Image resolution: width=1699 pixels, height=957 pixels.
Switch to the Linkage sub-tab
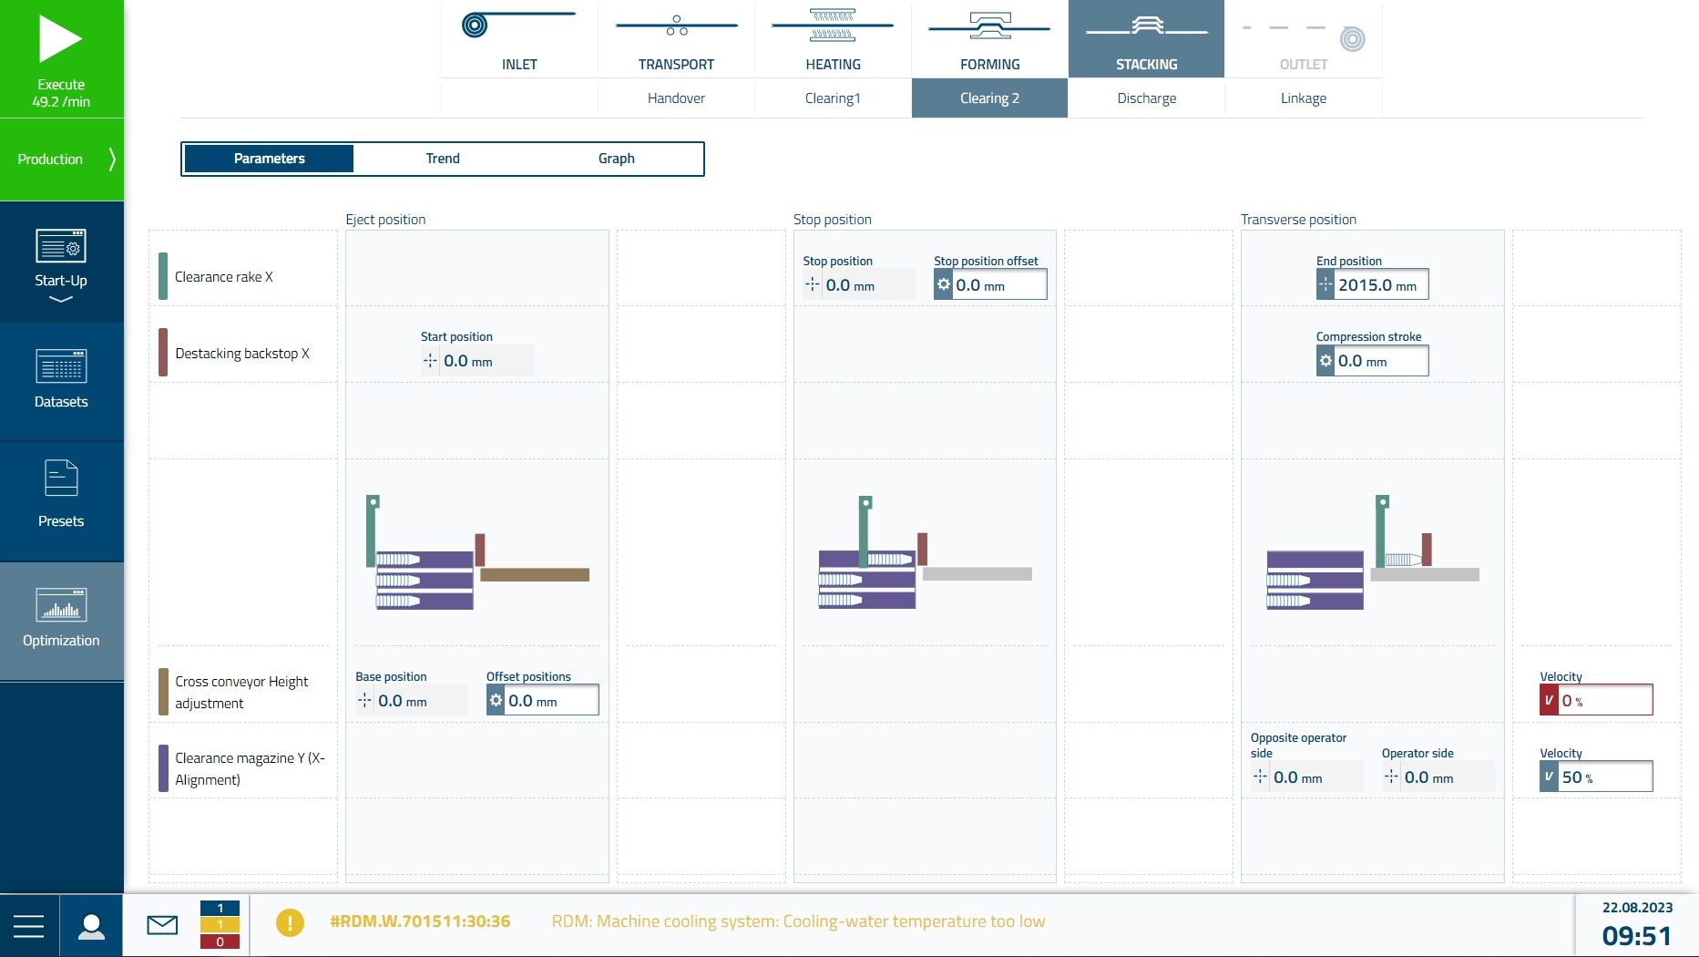click(1303, 98)
